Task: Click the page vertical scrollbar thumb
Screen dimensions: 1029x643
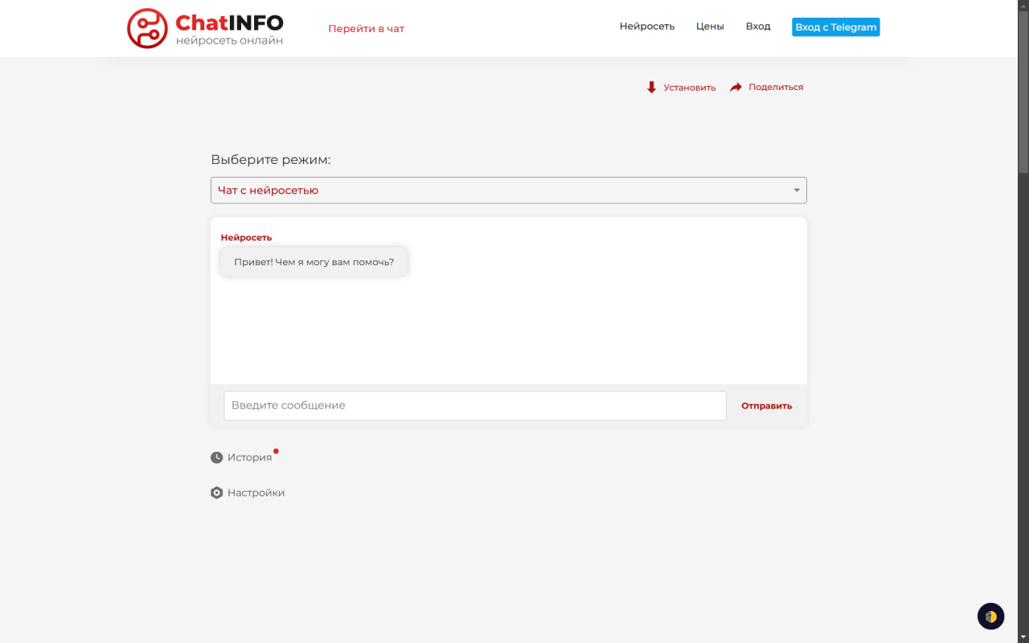Action: point(1023,88)
